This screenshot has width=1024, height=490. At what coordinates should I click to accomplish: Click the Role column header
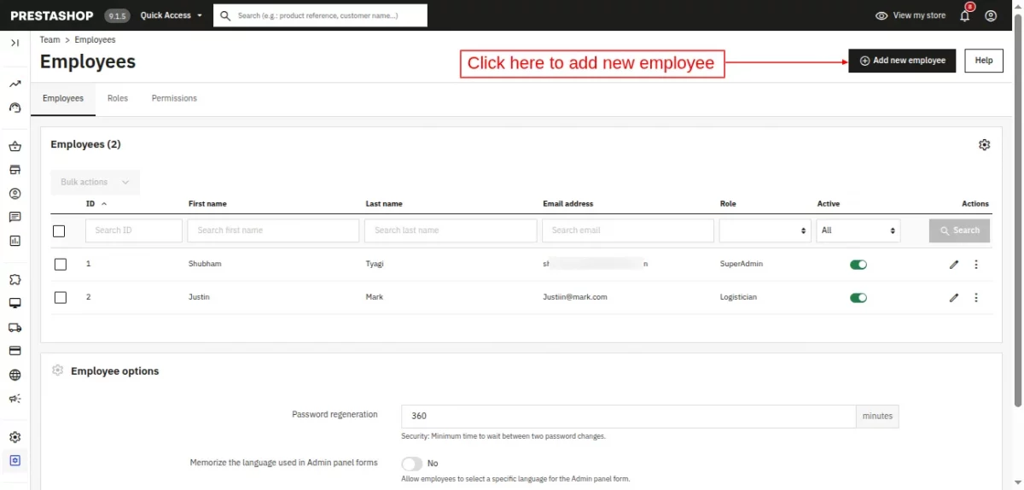click(728, 204)
